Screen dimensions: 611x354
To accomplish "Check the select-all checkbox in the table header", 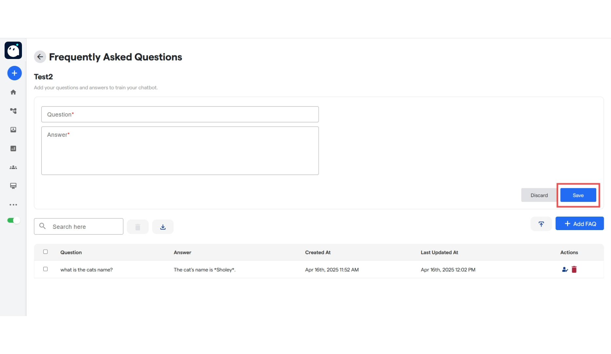I will pyautogui.click(x=46, y=252).
